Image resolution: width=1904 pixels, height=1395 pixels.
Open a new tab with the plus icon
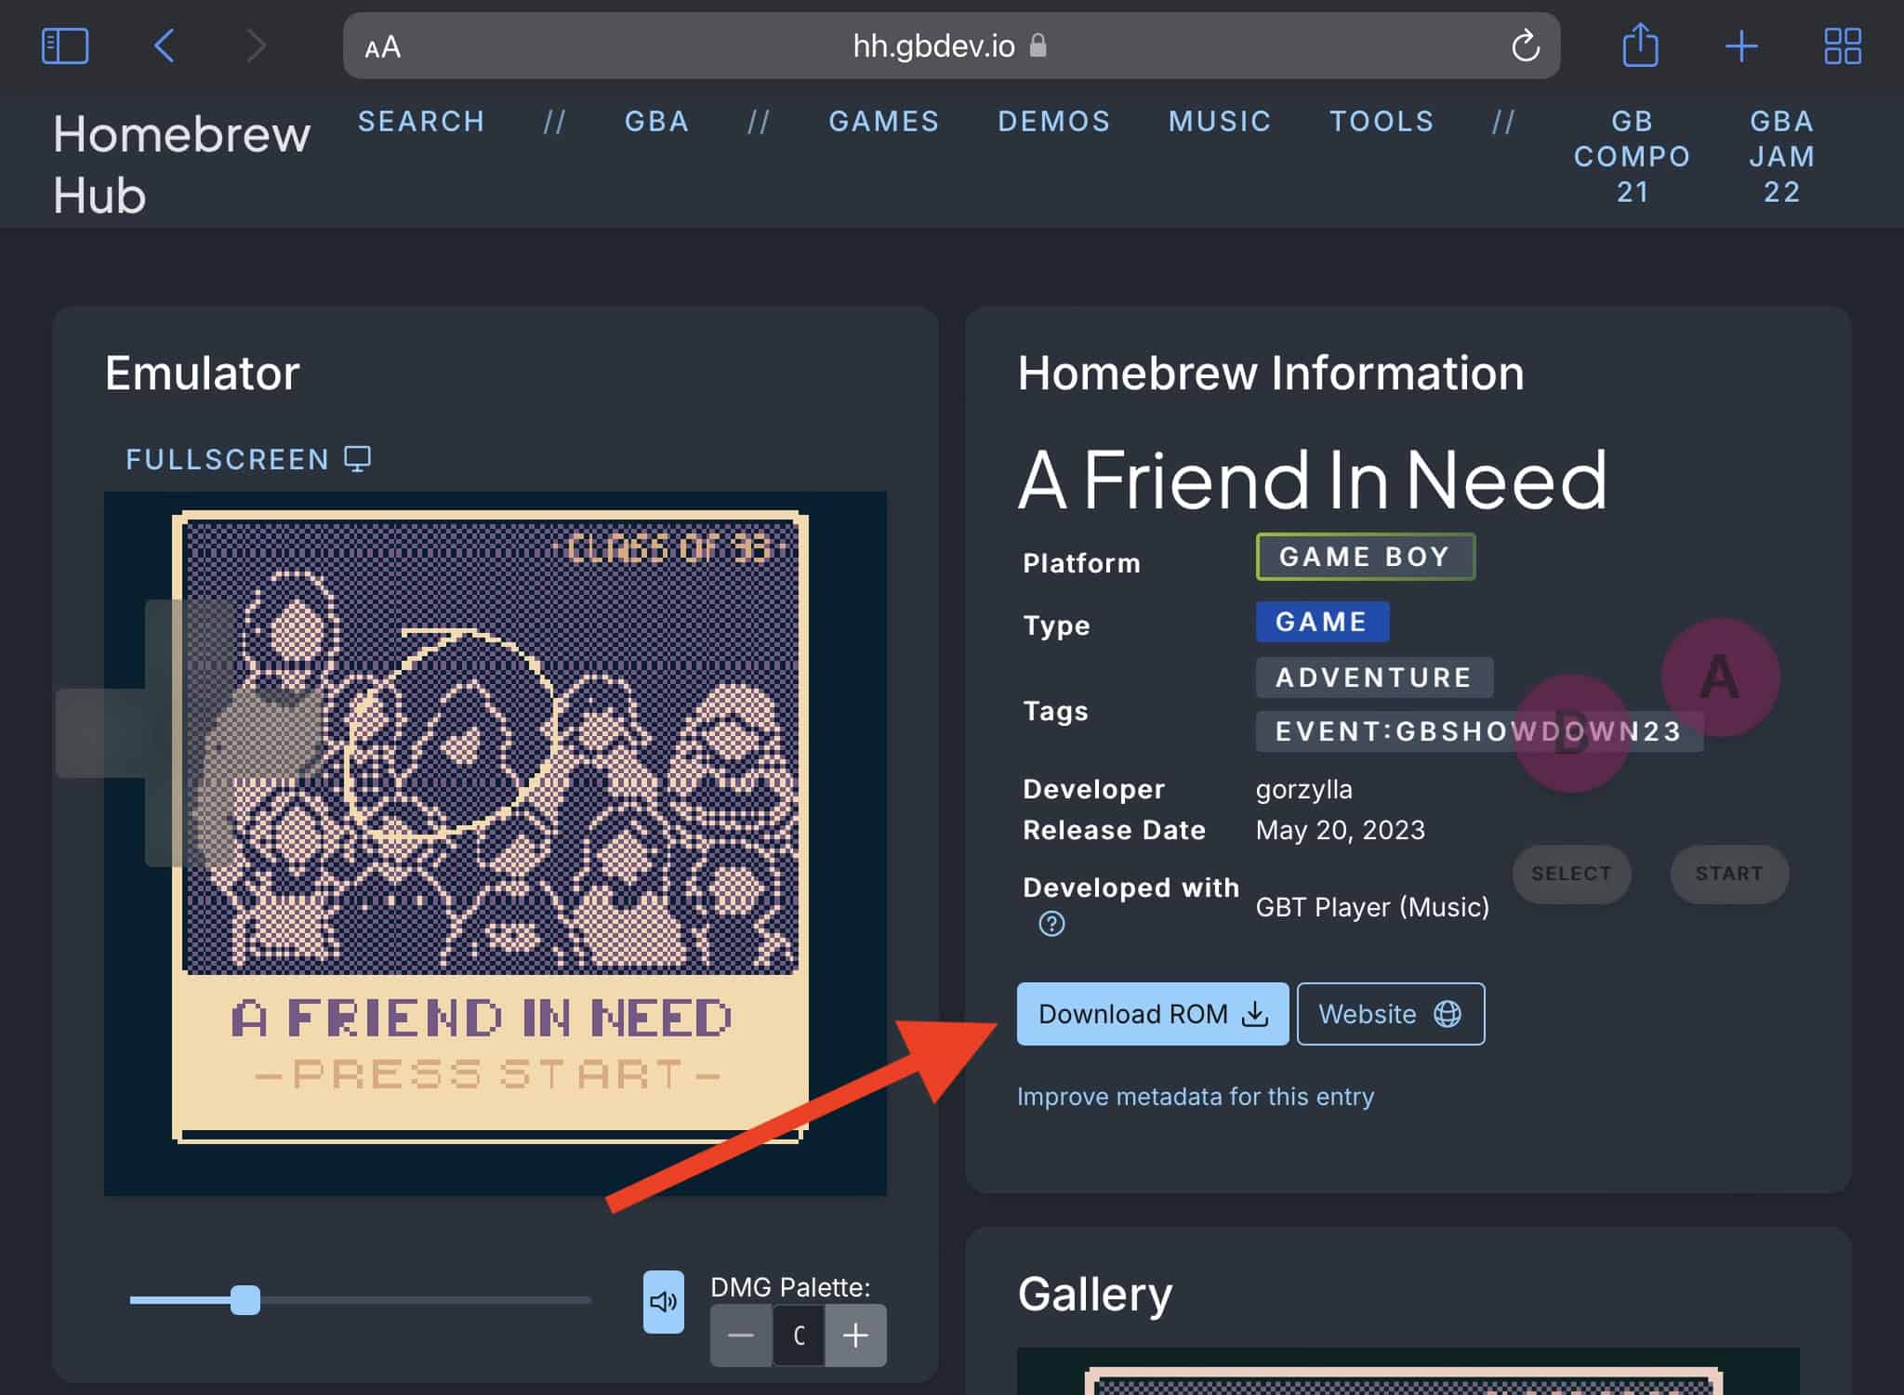pos(1741,46)
